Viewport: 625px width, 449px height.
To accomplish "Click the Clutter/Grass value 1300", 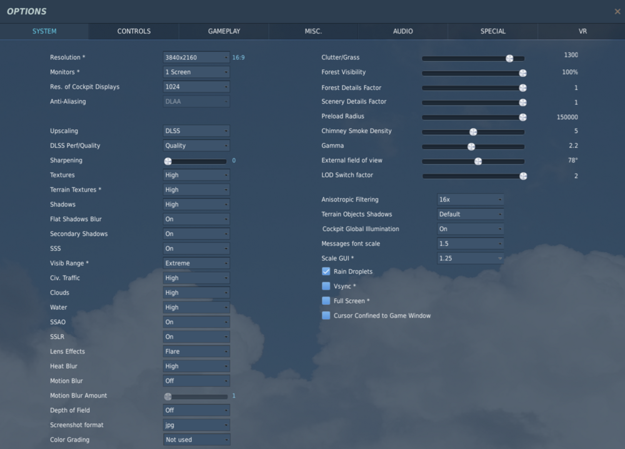I will click(x=571, y=55).
